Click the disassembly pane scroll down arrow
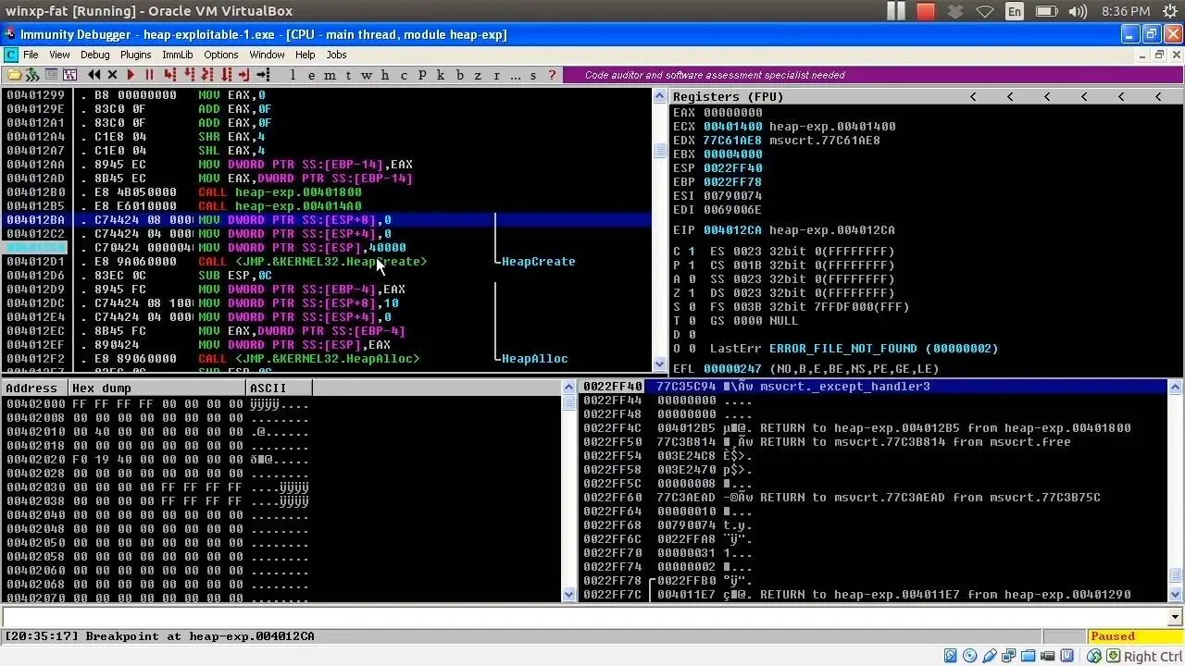The width and height of the screenshot is (1185, 666). click(660, 364)
